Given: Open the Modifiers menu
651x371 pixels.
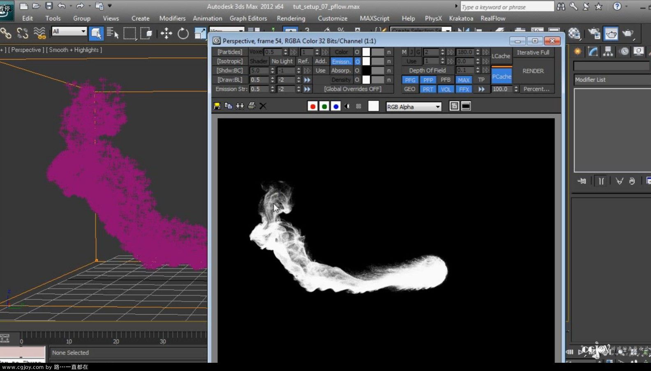Looking at the screenshot, I should tap(172, 19).
